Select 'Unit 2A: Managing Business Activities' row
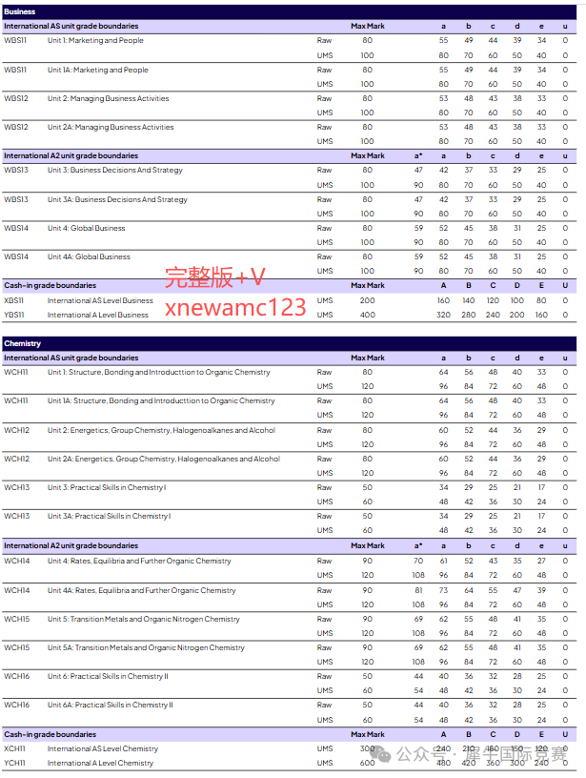This screenshot has height=778, width=586. pos(111,127)
